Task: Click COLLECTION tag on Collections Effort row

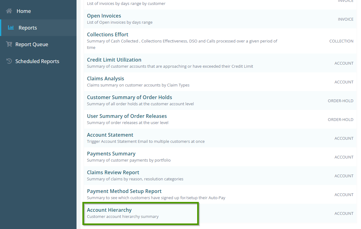Action: (341, 41)
